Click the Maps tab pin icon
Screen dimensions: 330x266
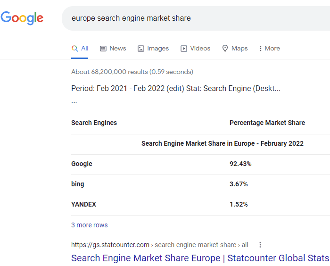point(225,48)
